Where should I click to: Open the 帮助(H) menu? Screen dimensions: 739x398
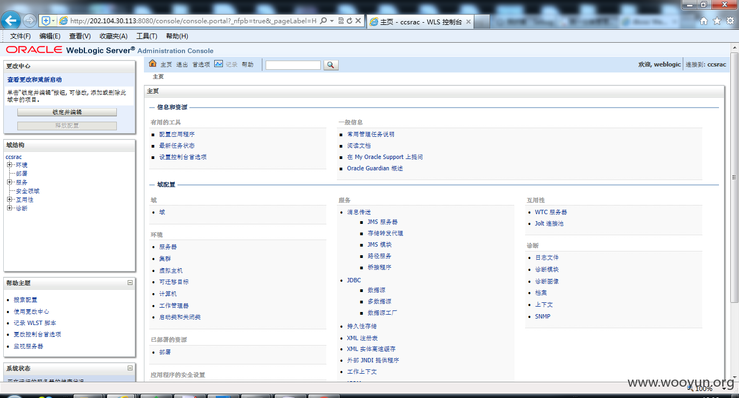pos(177,36)
